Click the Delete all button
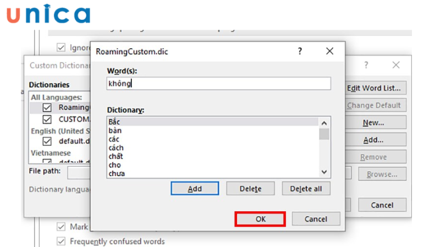The height and width of the screenshot is (247, 440). [306, 188]
